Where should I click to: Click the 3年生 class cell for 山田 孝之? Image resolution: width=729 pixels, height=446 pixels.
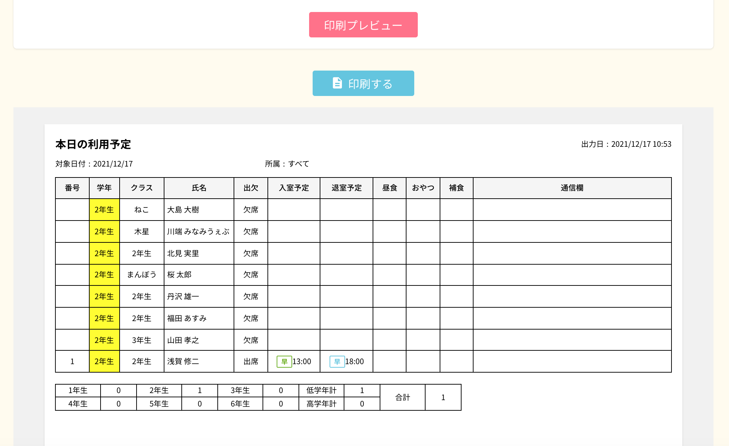pos(142,340)
